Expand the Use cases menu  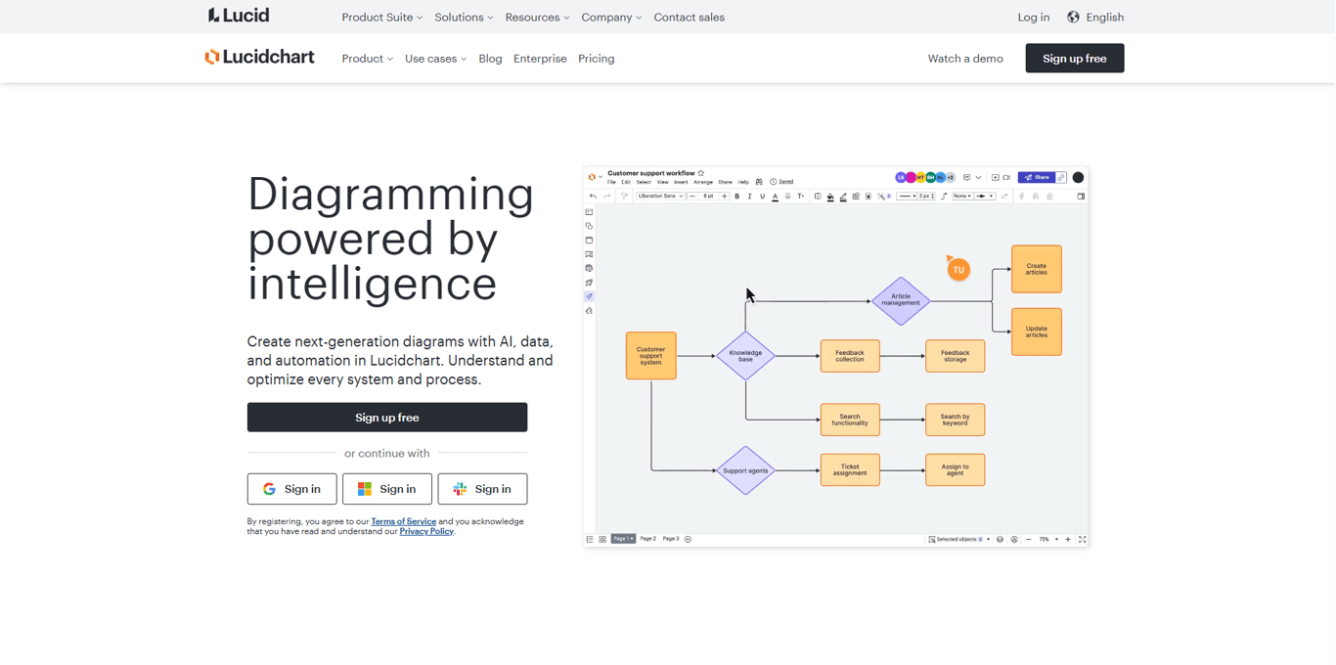435,59
